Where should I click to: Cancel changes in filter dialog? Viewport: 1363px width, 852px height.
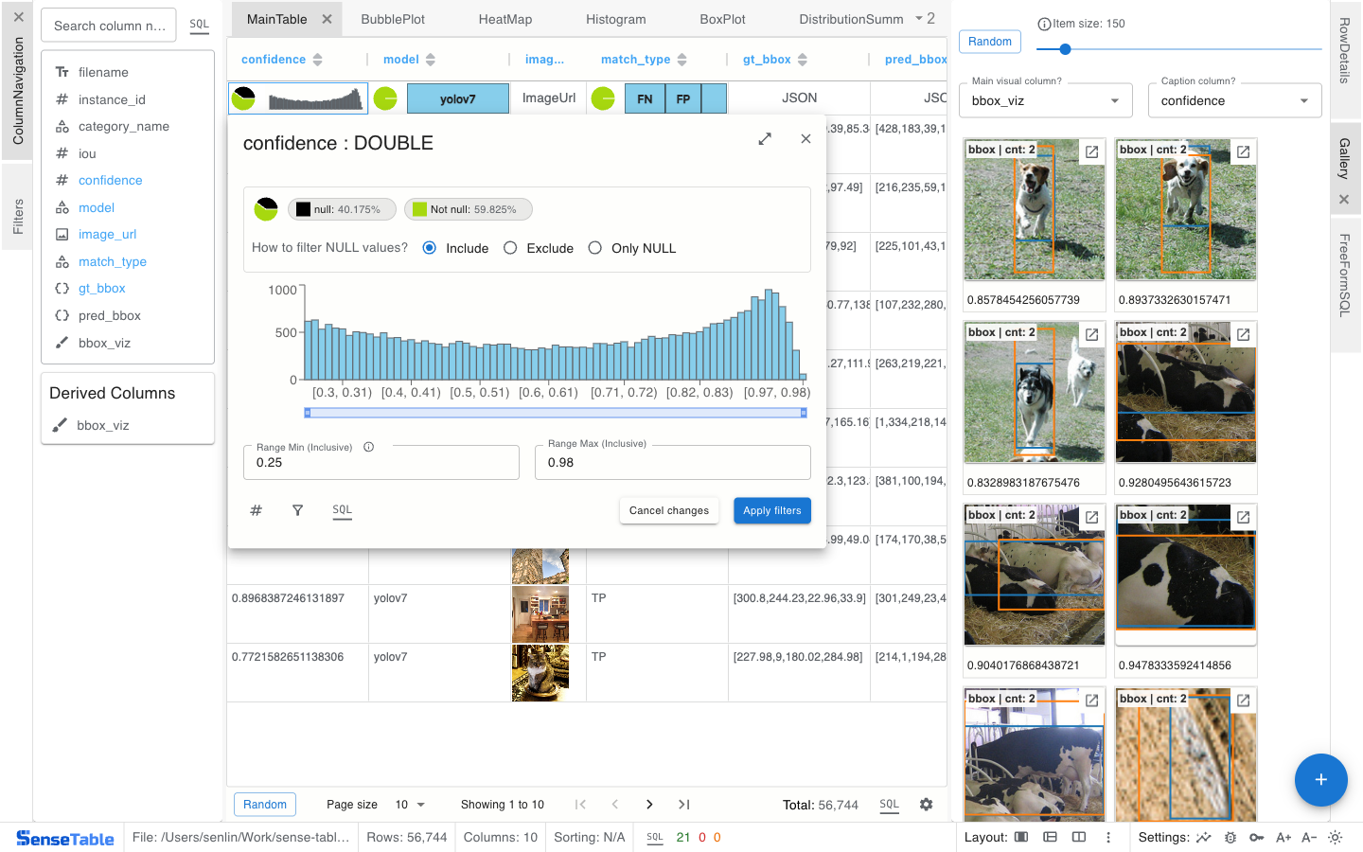tap(668, 510)
